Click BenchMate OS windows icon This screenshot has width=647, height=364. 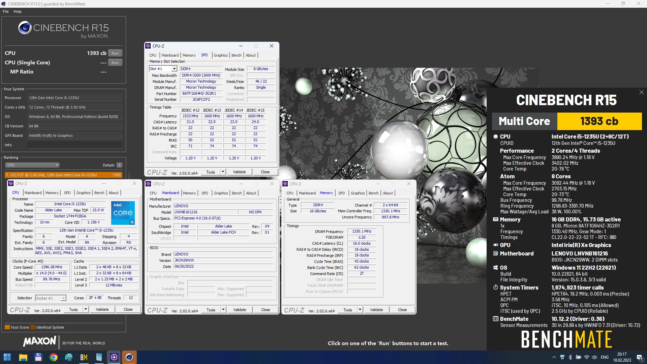(x=495, y=268)
